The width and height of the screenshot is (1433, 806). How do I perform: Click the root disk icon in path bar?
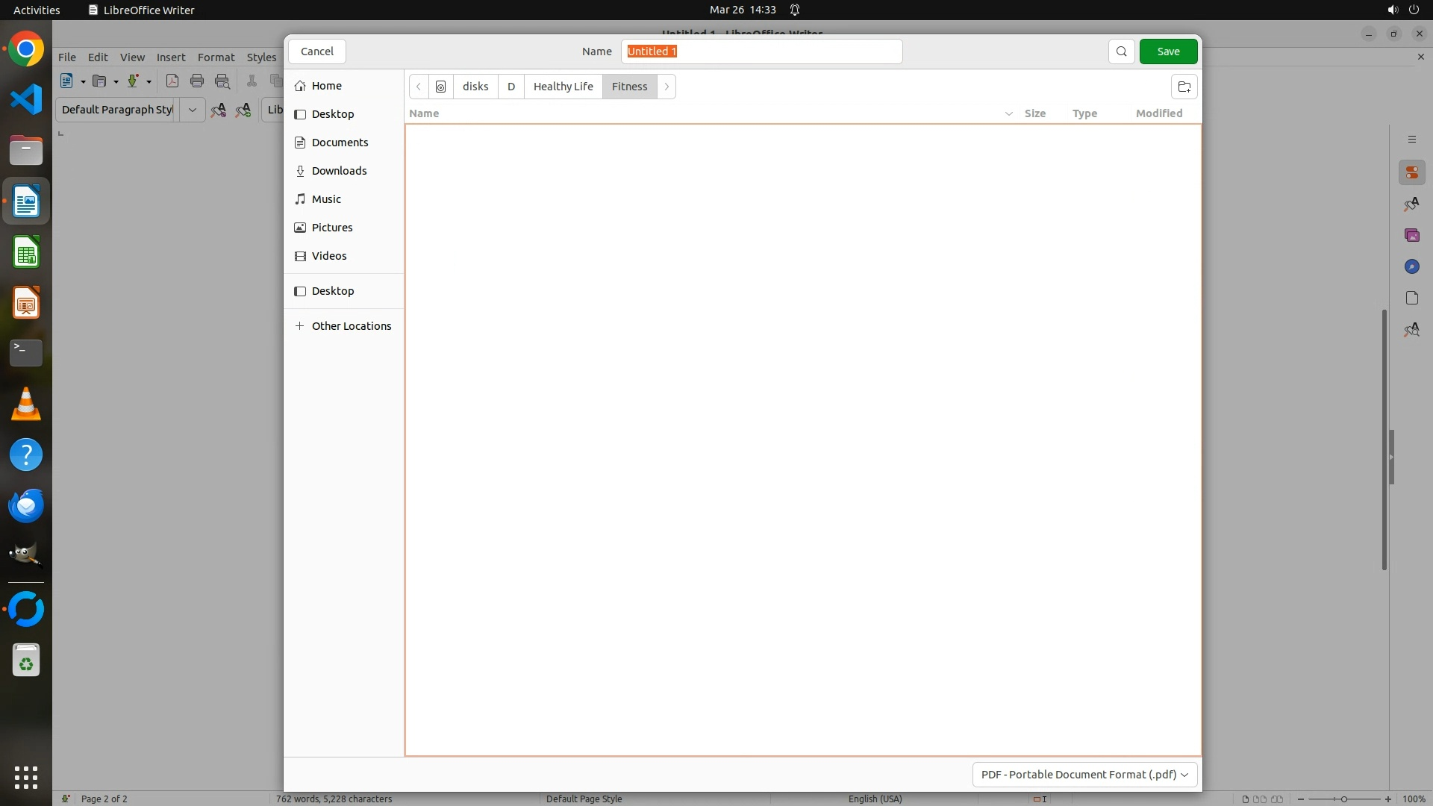(441, 87)
